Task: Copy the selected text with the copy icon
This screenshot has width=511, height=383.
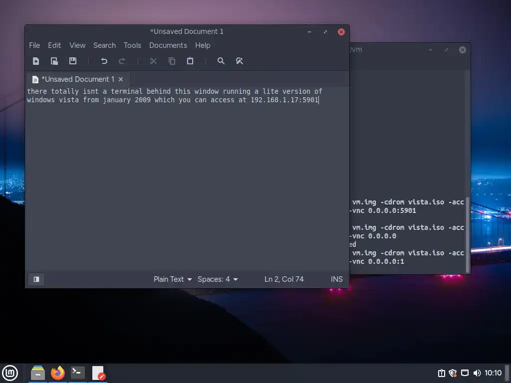Action: coord(172,61)
